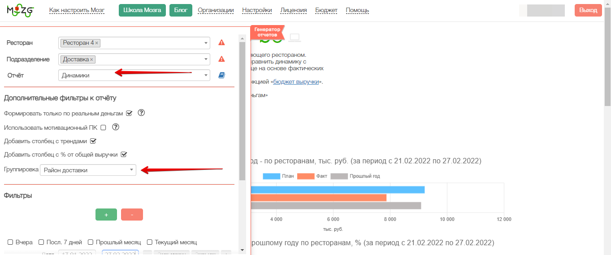
Task: Check the Посл. 7 дней checkbox
Action: 41,242
